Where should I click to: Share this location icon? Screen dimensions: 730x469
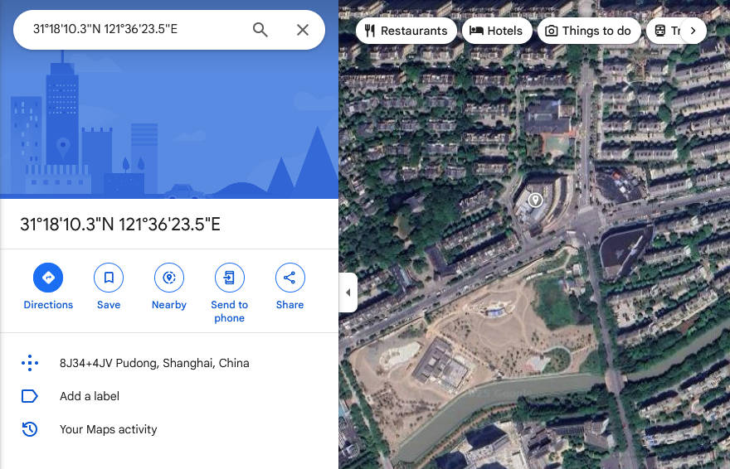pos(290,278)
